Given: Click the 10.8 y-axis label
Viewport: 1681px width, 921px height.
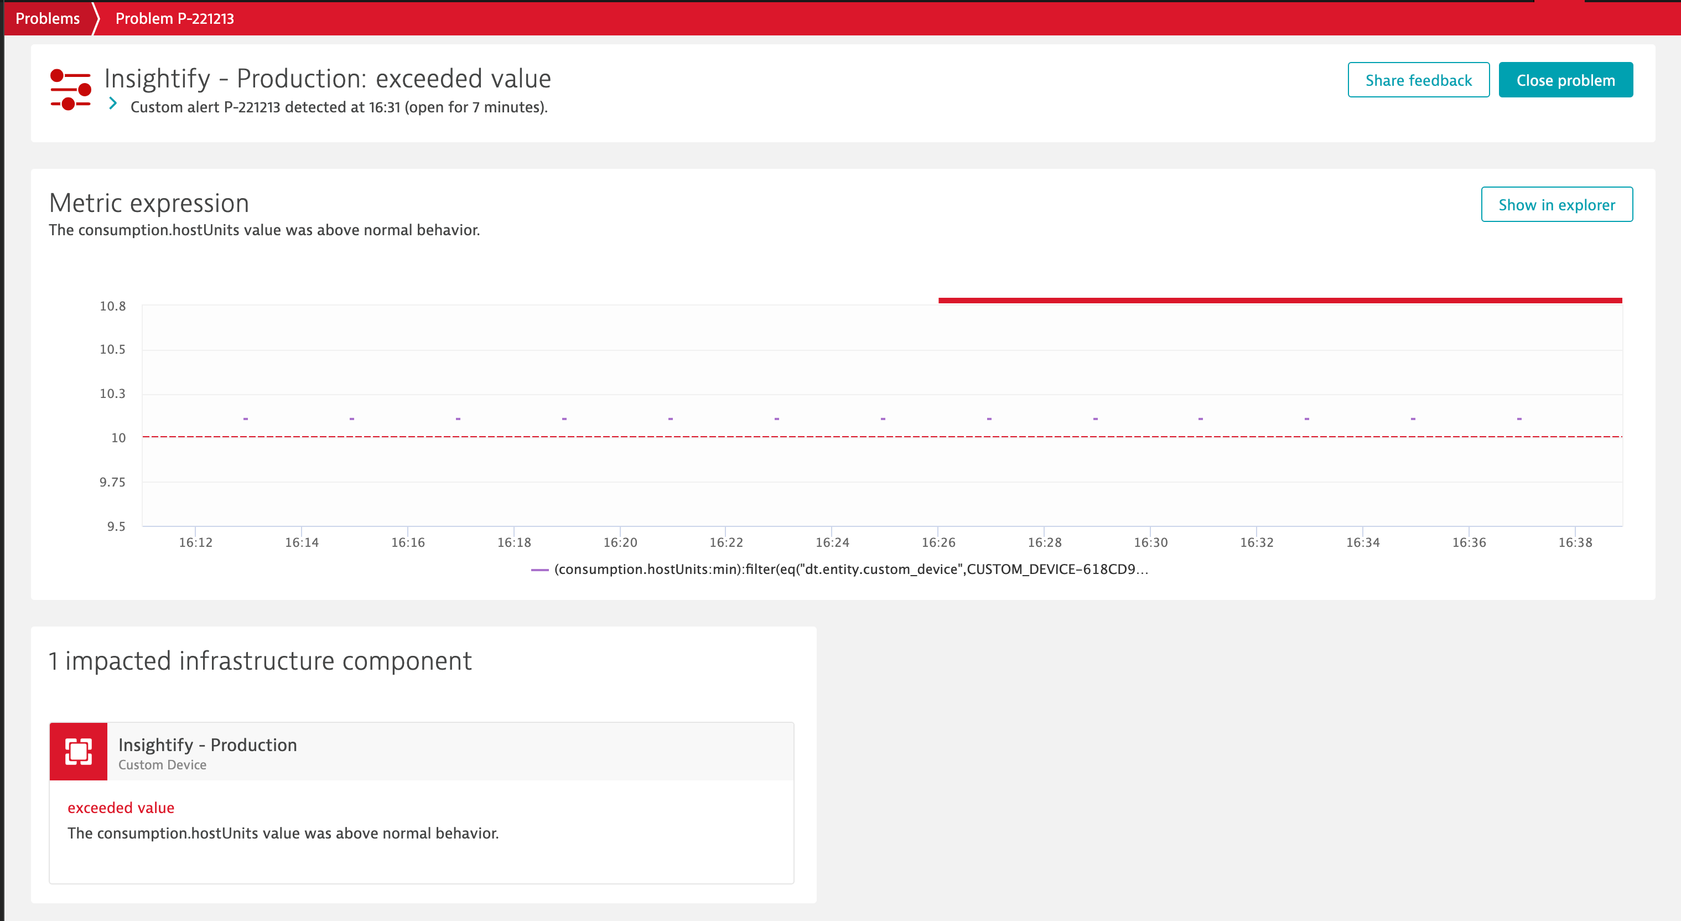Looking at the screenshot, I should coord(112,306).
